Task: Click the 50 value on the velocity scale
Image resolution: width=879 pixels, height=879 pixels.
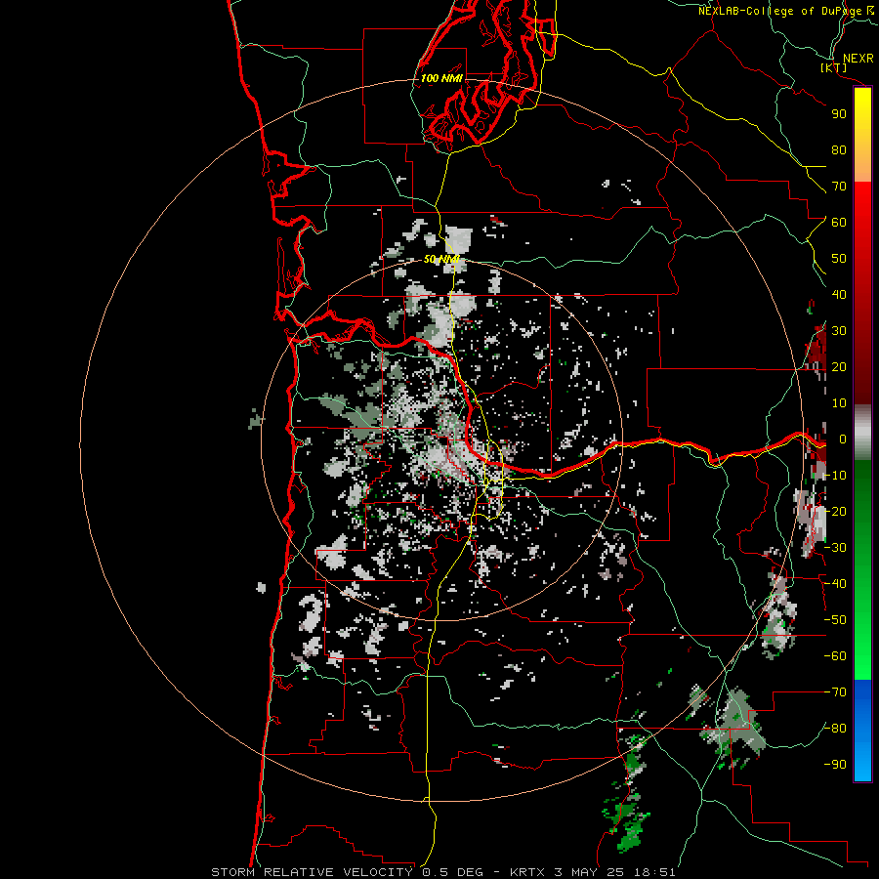Action: [x=839, y=259]
